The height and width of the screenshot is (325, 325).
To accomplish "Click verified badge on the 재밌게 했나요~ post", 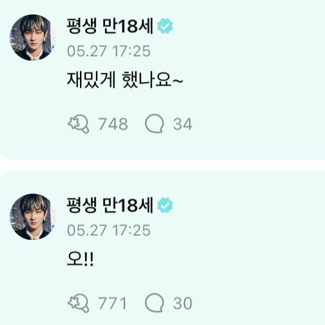I will click(x=165, y=26).
